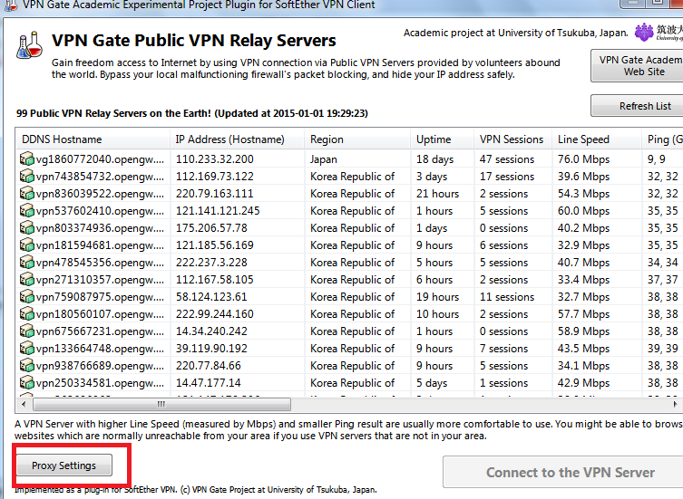Click the 58.9 Mbps line speed cell
Viewport: 683px width, 499px height.
click(x=584, y=331)
